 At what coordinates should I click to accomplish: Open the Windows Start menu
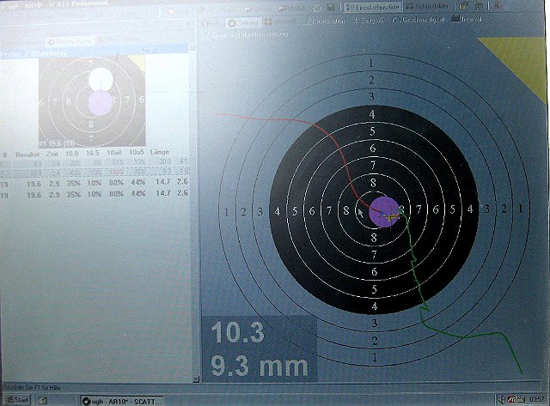coord(15,400)
